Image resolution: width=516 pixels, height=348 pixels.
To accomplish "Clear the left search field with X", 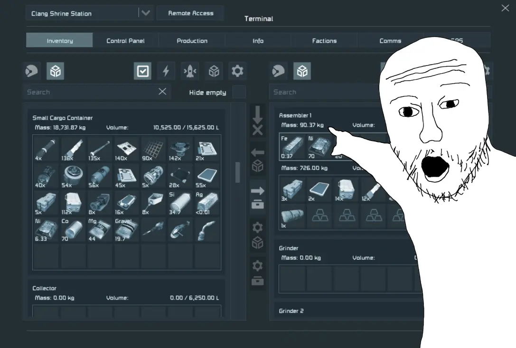I will [162, 92].
